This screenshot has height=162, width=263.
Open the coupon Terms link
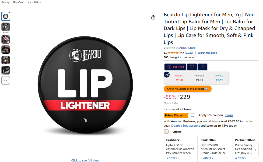pyautogui.click(x=229, y=115)
